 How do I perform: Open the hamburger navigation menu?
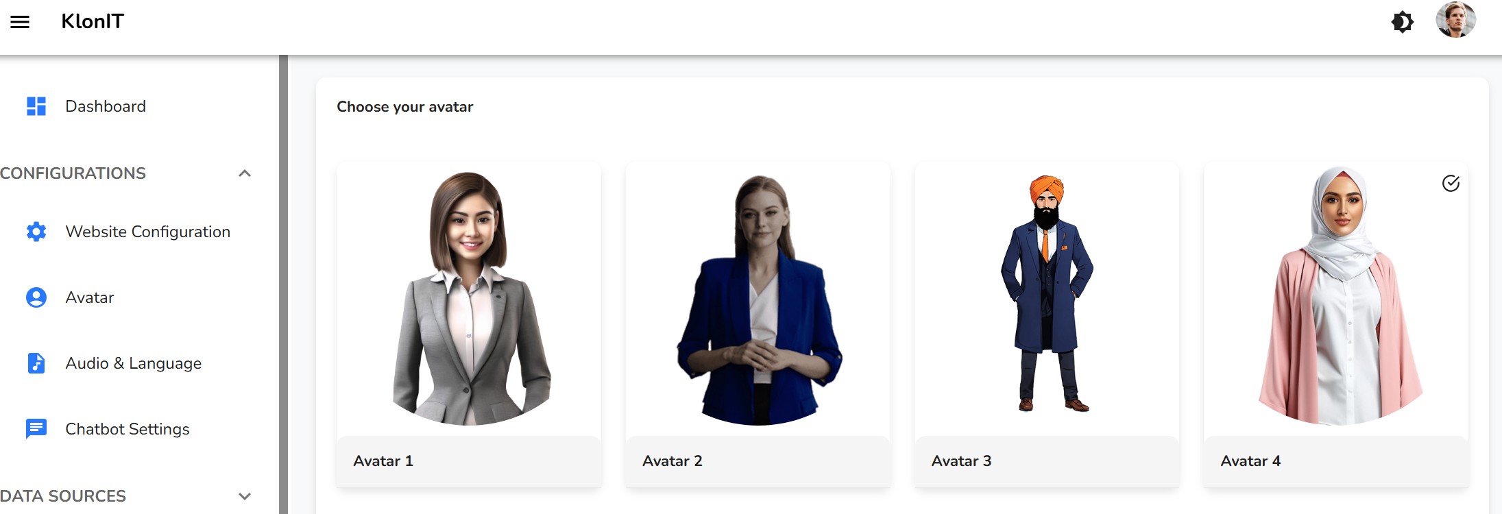20,22
